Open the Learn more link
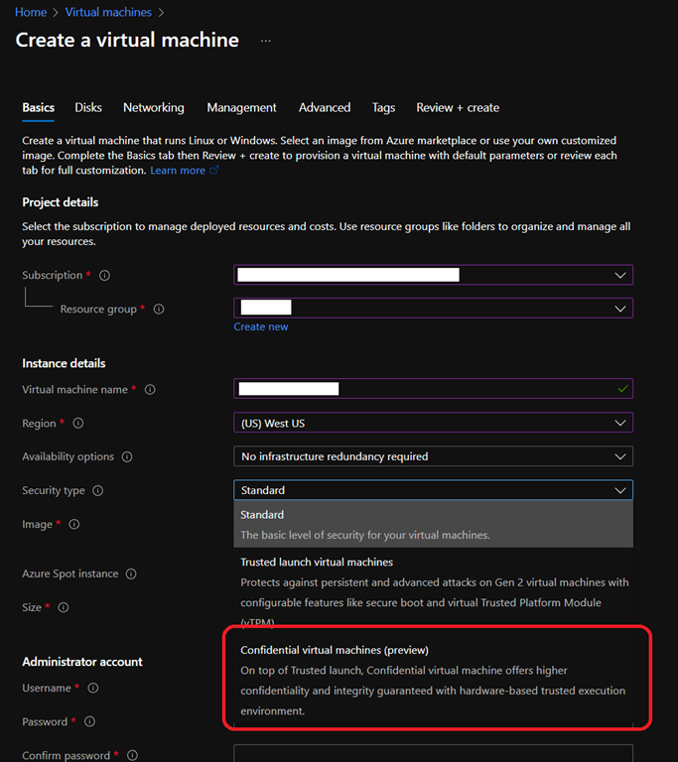678x762 pixels. coord(178,171)
